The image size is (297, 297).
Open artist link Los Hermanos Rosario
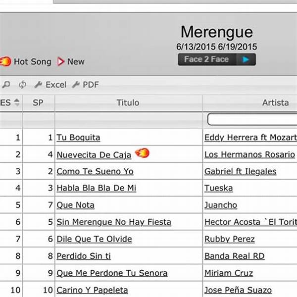coord(249,154)
